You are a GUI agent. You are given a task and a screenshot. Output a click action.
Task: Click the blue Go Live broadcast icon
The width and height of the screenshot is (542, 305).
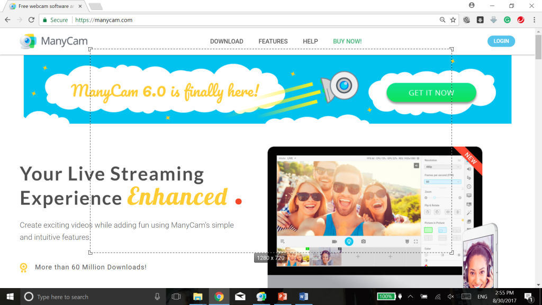348,241
